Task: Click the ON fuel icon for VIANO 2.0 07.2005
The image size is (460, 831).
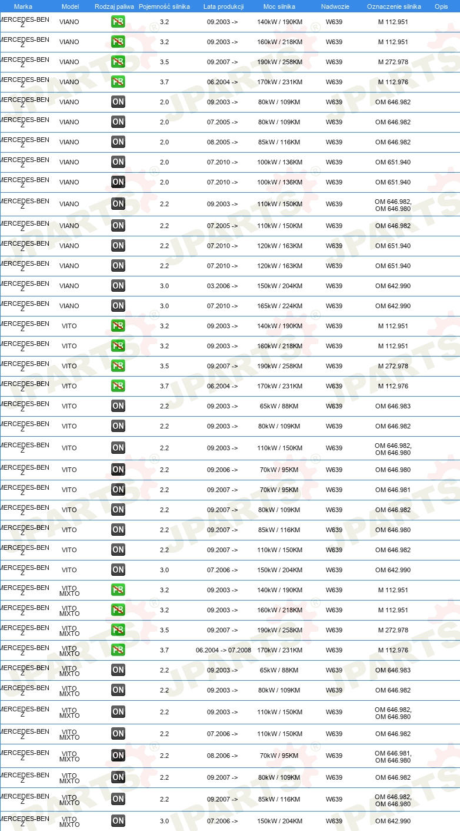Action: [x=118, y=122]
